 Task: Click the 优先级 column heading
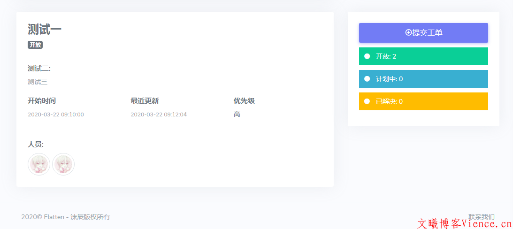click(244, 101)
